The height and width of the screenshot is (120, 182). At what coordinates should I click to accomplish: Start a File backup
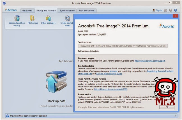tap(33, 20)
